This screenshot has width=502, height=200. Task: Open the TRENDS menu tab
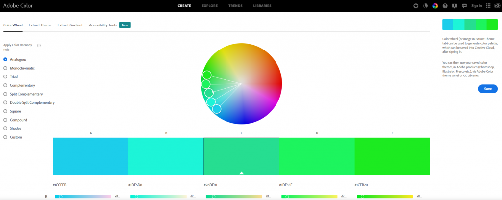235,6
